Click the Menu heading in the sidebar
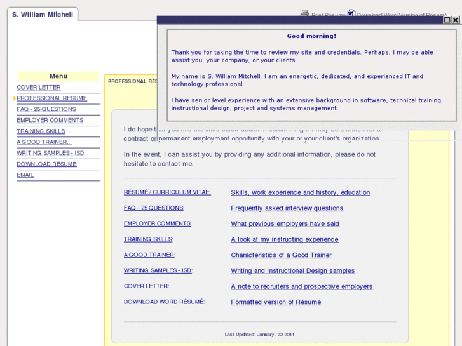This screenshot has height=346, width=462. 58,76
